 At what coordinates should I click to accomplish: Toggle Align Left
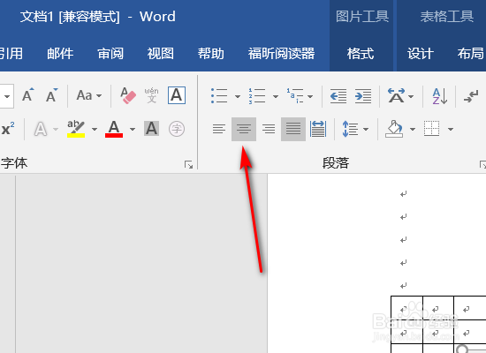point(219,129)
